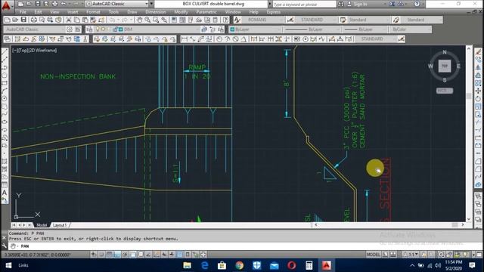The image size is (484, 272).
Task: Click the command line wrench customize button
Action: 4,246
